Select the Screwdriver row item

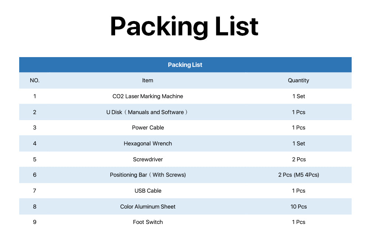point(148,160)
